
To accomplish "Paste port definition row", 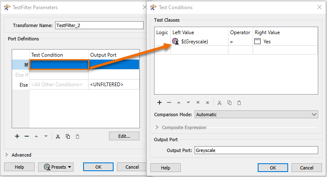I will tap(77, 137).
